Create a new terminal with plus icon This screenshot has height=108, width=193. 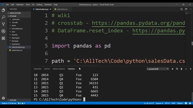click(x=172, y=69)
